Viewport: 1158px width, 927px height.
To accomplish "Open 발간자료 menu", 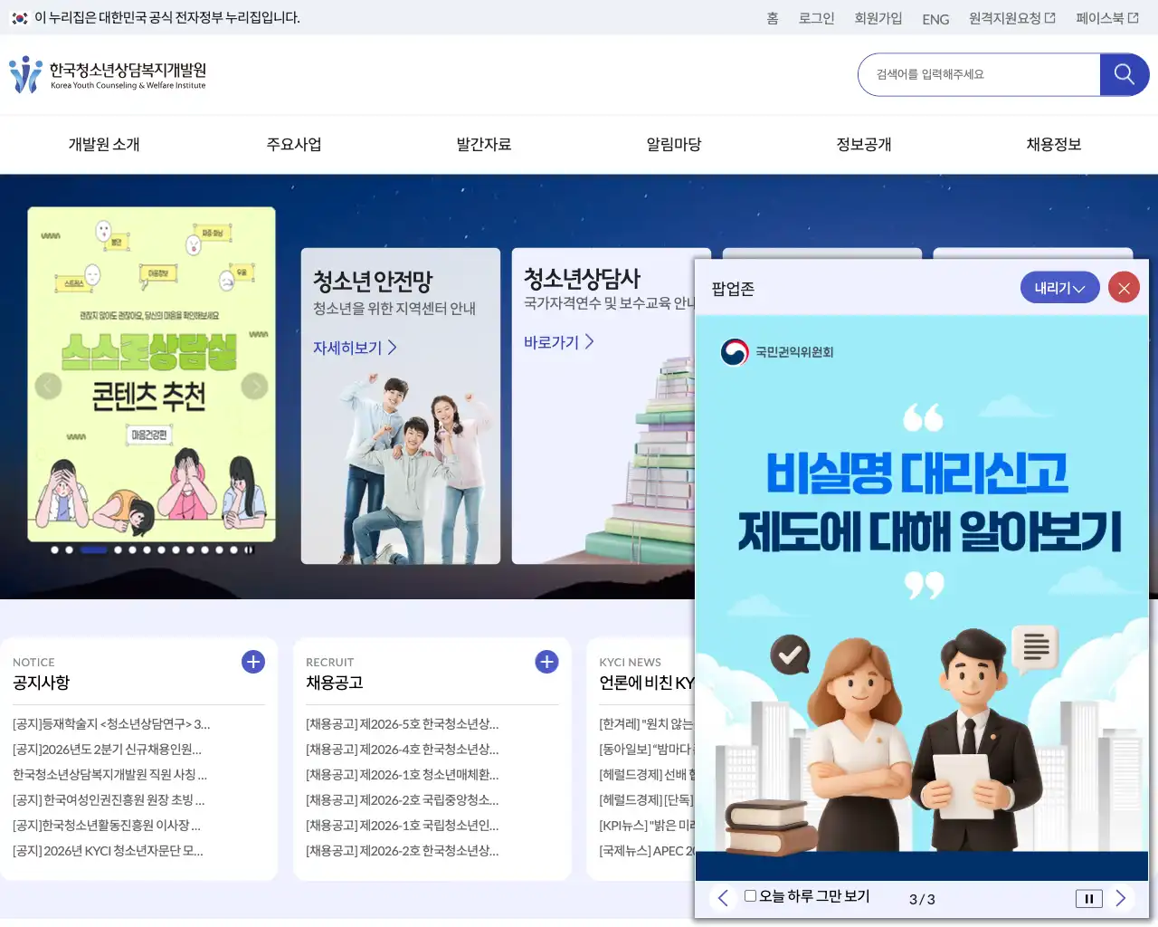I will tap(484, 145).
